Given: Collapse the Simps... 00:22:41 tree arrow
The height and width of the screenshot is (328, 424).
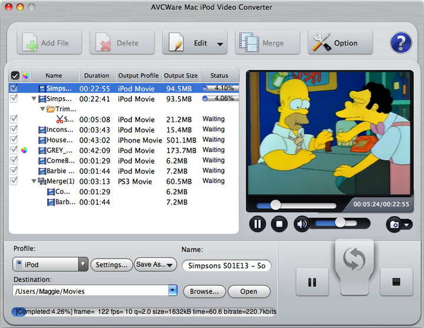Looking at the screenshot, I should [34, 99].
